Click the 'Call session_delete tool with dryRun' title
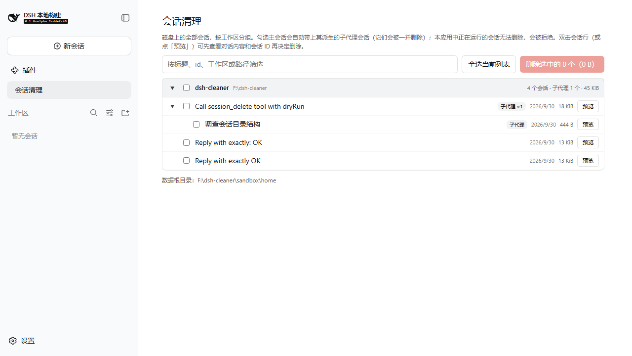Viewport: 632px width, 356px height. point(250,106)
